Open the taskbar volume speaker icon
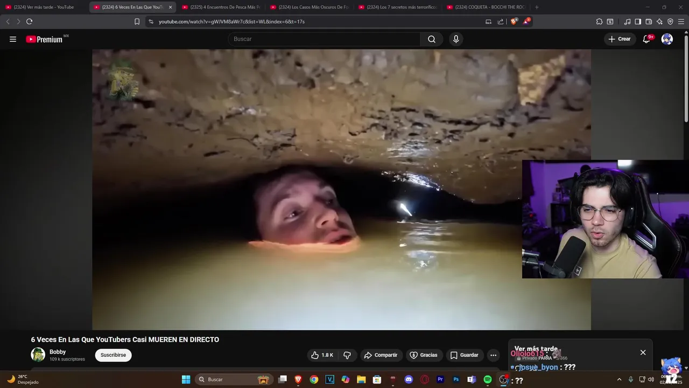The image size is (689, 388). 651,379
